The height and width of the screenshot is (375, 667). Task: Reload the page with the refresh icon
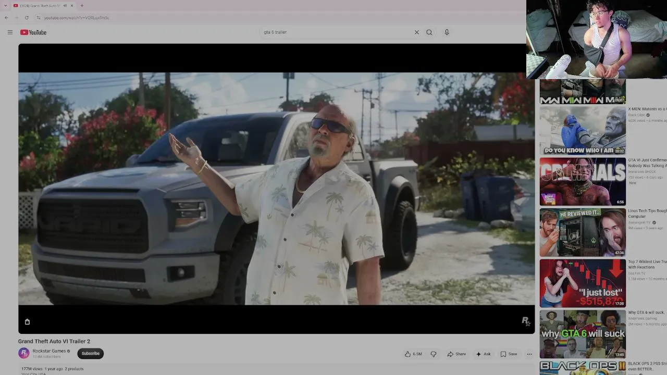[x=27, y=18]
